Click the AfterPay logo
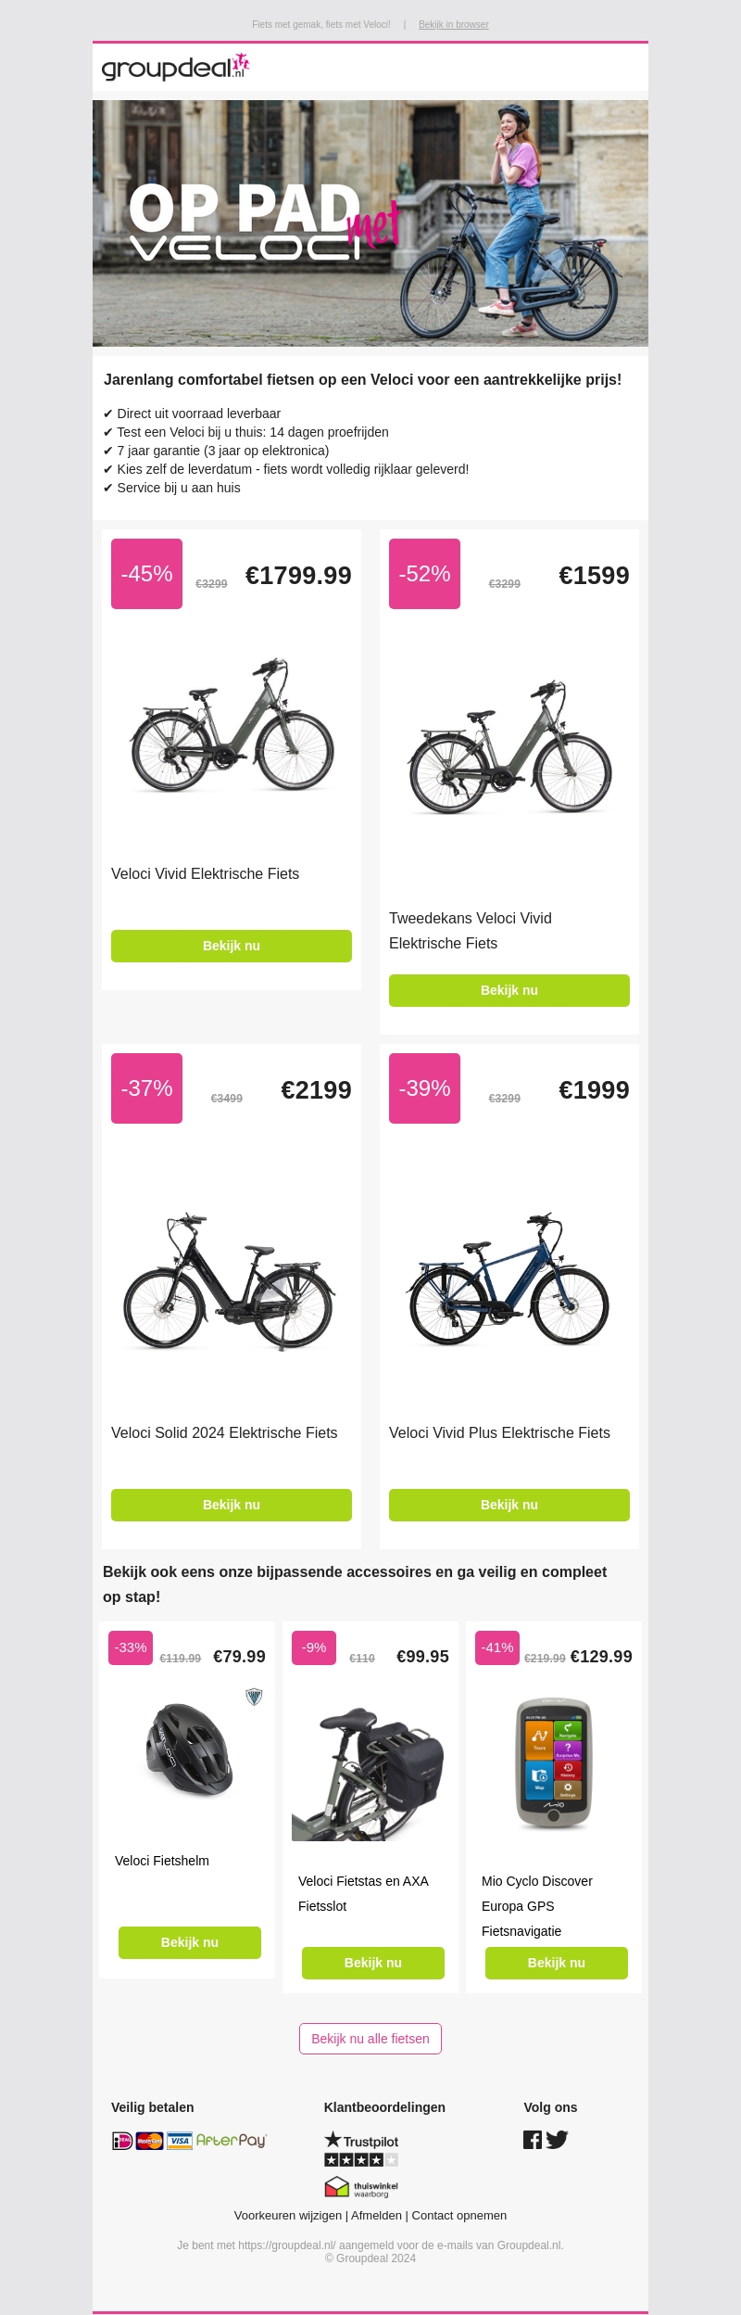Screen dimensions: 741x2315 [232, 2141]
